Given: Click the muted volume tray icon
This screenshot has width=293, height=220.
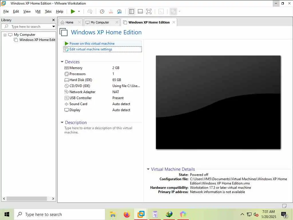Looking at the screenshot, I should tap(256, 214).
